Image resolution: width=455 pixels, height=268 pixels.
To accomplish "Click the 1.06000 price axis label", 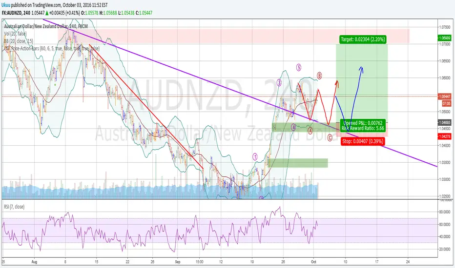I will pos(445,78).
